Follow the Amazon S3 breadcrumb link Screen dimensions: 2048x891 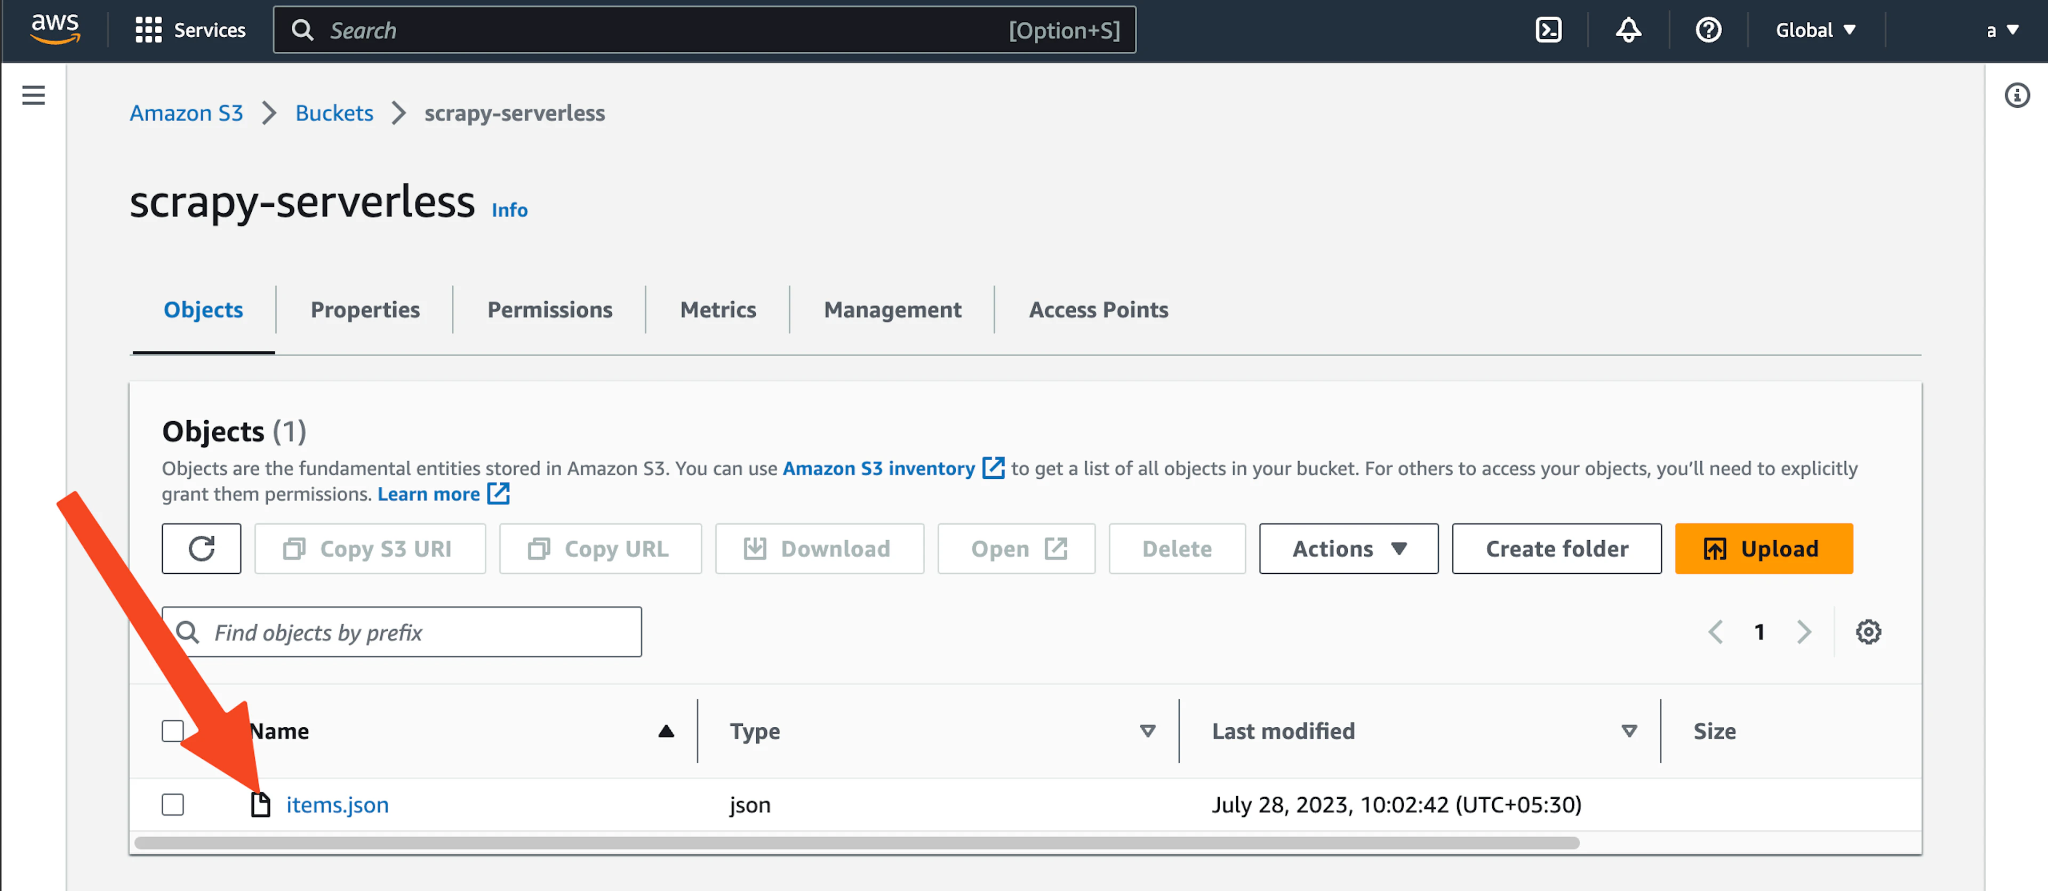pyautogui.click(x=186, y=113)
